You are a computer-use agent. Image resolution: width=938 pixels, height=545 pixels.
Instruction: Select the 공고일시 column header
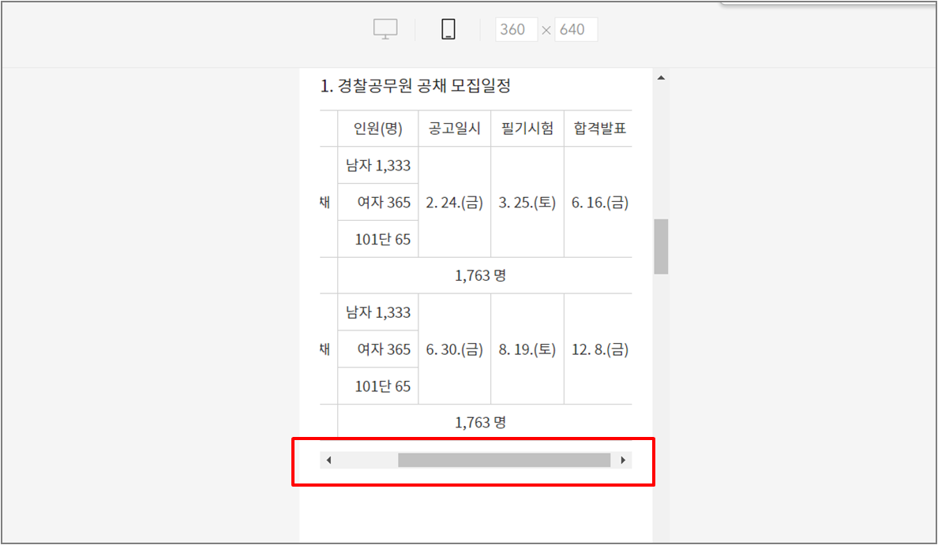454,128
